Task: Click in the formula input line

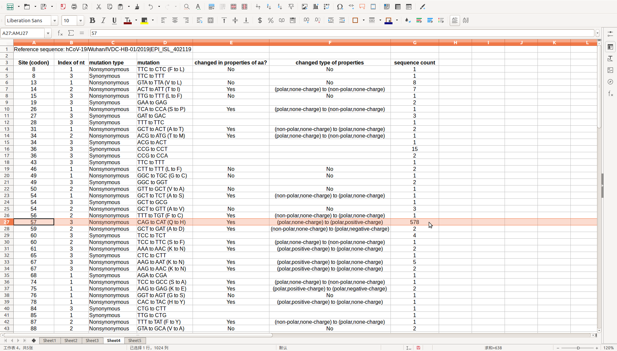Action: 342,33
